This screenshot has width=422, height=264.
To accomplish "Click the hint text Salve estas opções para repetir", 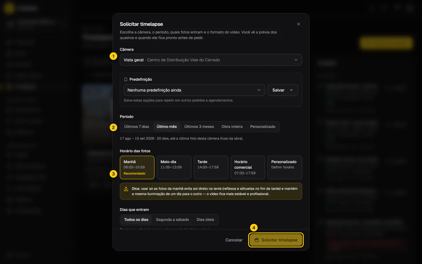I will 178,100.
